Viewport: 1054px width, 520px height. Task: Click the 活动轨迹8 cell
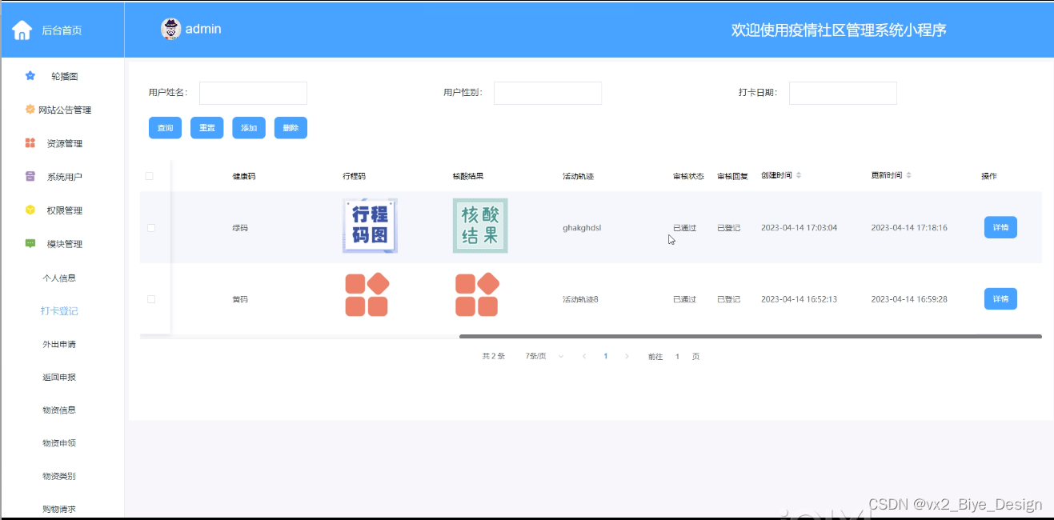tap(580, 299)
